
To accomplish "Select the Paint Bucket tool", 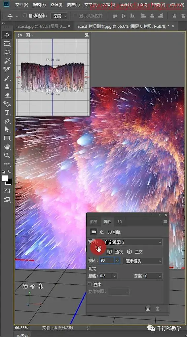I will (7, 104).
